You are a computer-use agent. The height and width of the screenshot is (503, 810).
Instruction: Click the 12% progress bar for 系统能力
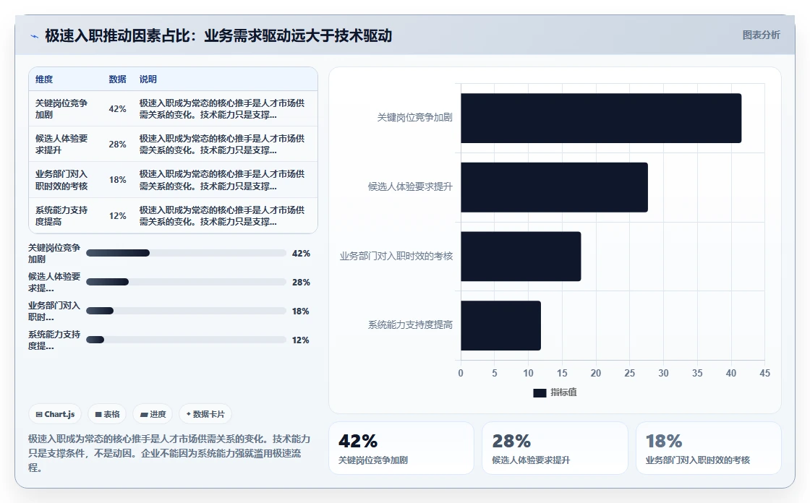click(x=186, y=340)
